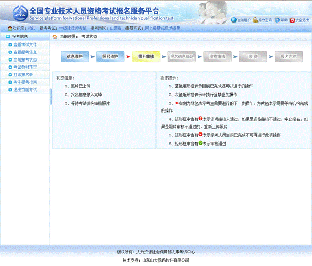312x266 pixels.
Task: Open 查看报考信息 in the sidebar
Action: (x=25, y=52)
